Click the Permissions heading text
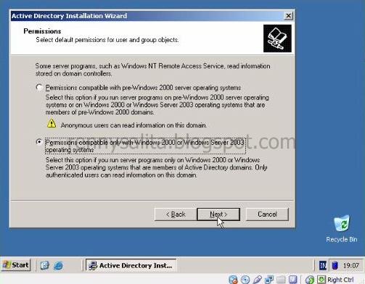This screenshot has width=365, height=284. (x=42, y=31)
